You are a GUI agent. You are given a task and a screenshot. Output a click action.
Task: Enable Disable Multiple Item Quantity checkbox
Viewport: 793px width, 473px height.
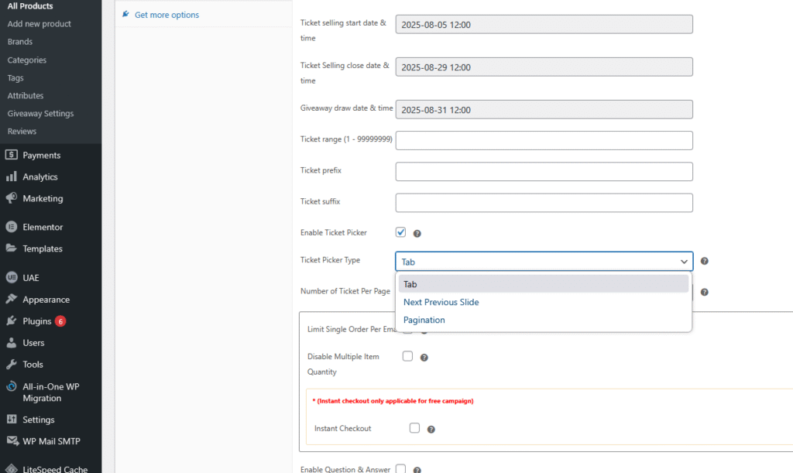pos(407,357)
